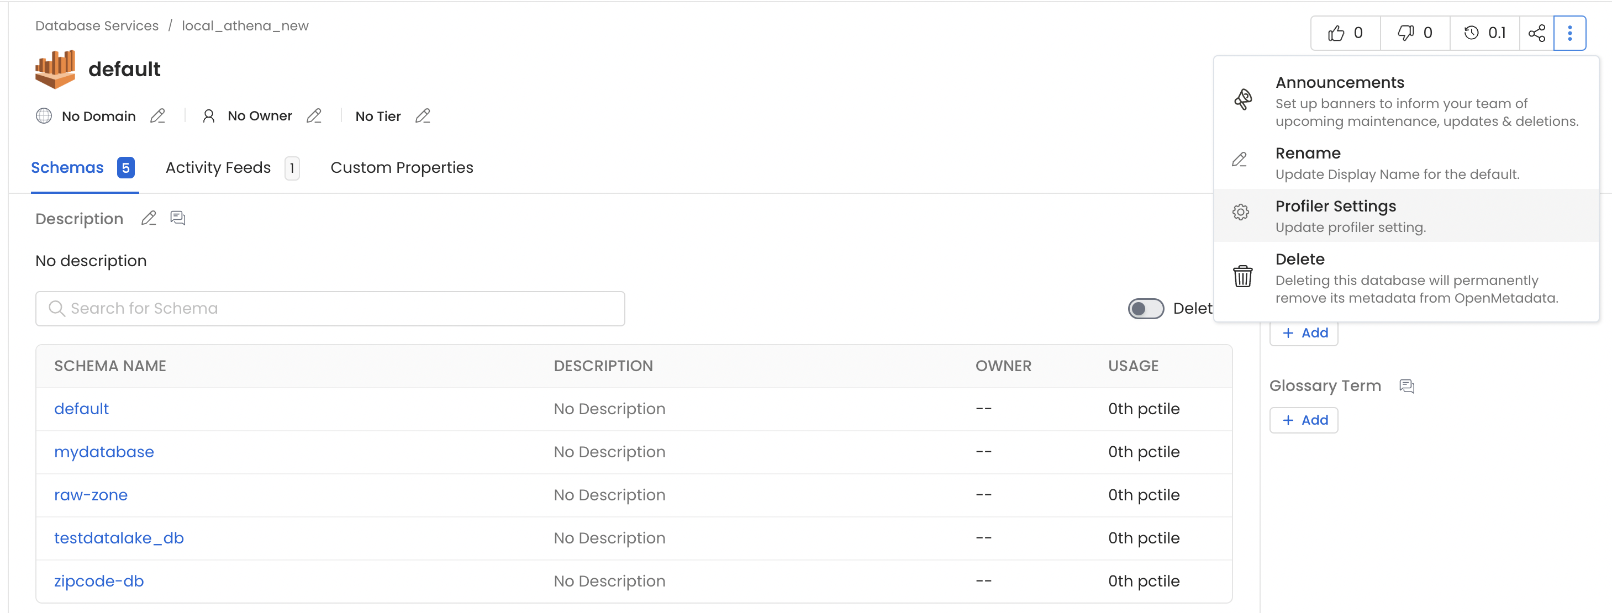
Task: Close the three-dot manage menu
Action: (x=1569, y=33)
